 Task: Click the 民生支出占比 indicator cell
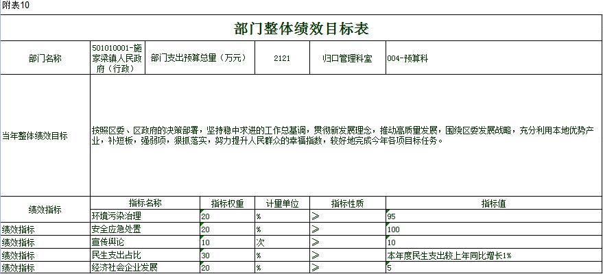click(145, 255)
